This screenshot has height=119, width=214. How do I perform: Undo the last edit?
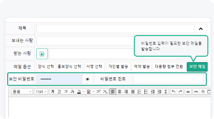click(173, 91)
